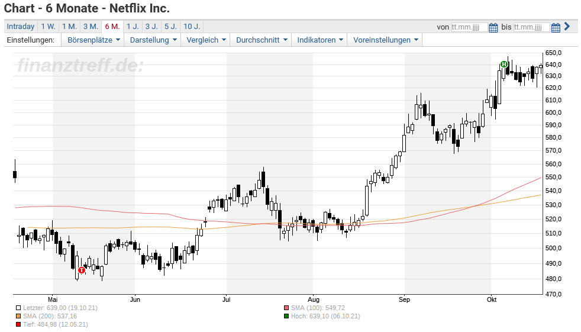This screenshot has width=581, height=332.
Task: Click the pink SMA (100) legend swatch
Action: click(x=286, y=308)
